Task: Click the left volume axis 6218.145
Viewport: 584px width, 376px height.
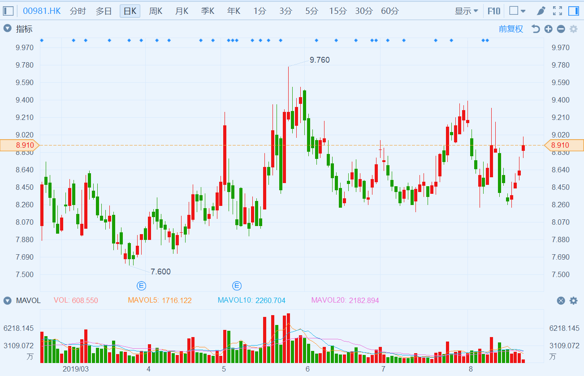Action: click(19, 328)
